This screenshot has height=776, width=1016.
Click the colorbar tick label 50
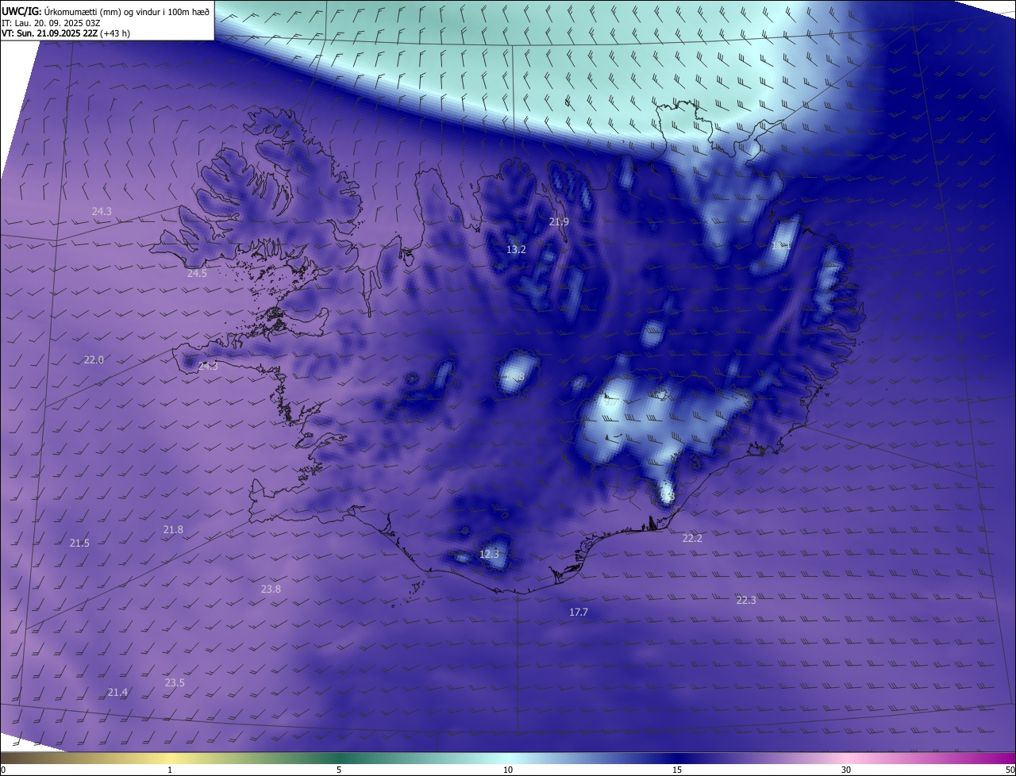1010,770
